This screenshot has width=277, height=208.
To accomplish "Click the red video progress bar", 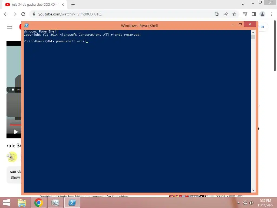I will (15, 125).
